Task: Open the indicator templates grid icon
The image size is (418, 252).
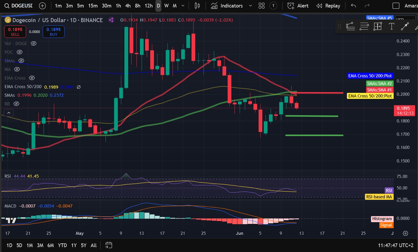Action: [x=261, y=6]
